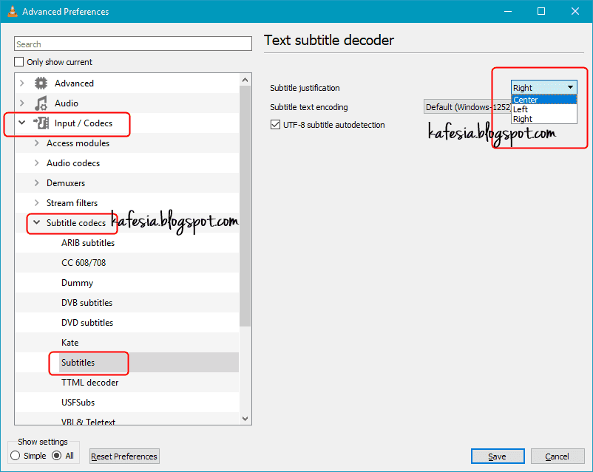Screen dimensions: 593x472
Task: Open the Subtitle justification combo box
Action: 544,88
